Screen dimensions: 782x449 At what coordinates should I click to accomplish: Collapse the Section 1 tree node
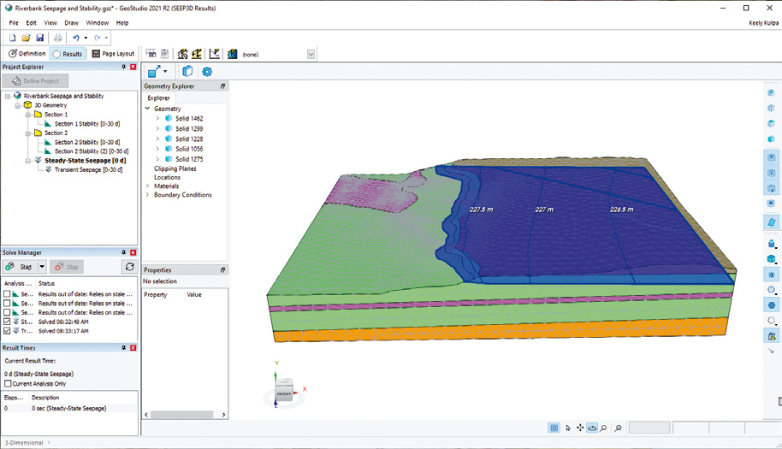point(28,115)
